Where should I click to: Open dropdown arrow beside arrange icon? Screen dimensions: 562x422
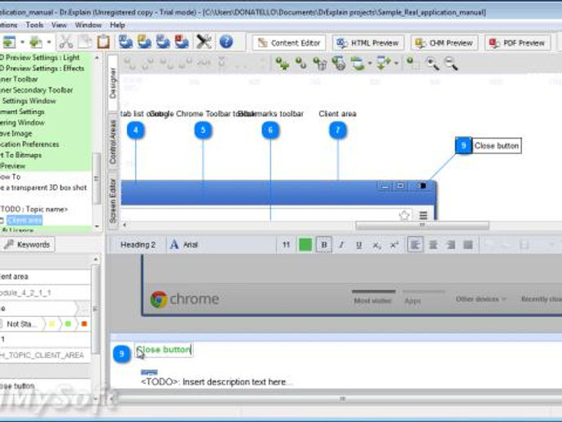click(396, 64)
